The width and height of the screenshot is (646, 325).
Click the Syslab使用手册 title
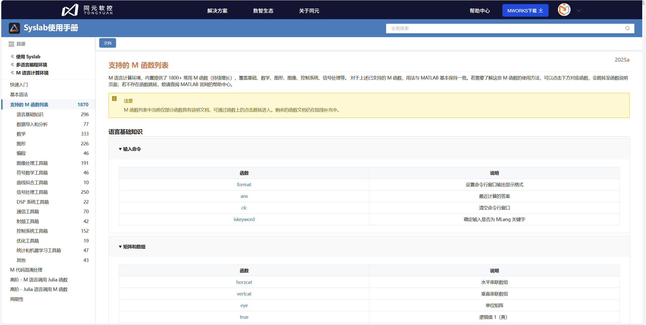[51, 28]
